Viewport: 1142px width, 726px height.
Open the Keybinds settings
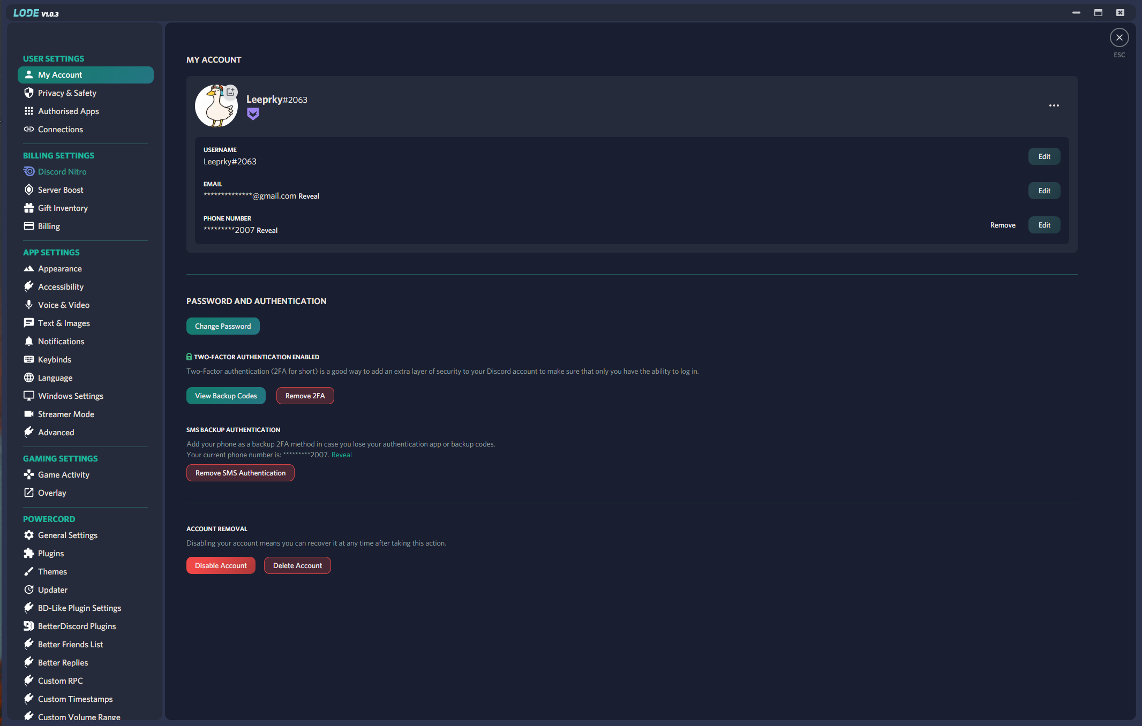pos(55,360)
